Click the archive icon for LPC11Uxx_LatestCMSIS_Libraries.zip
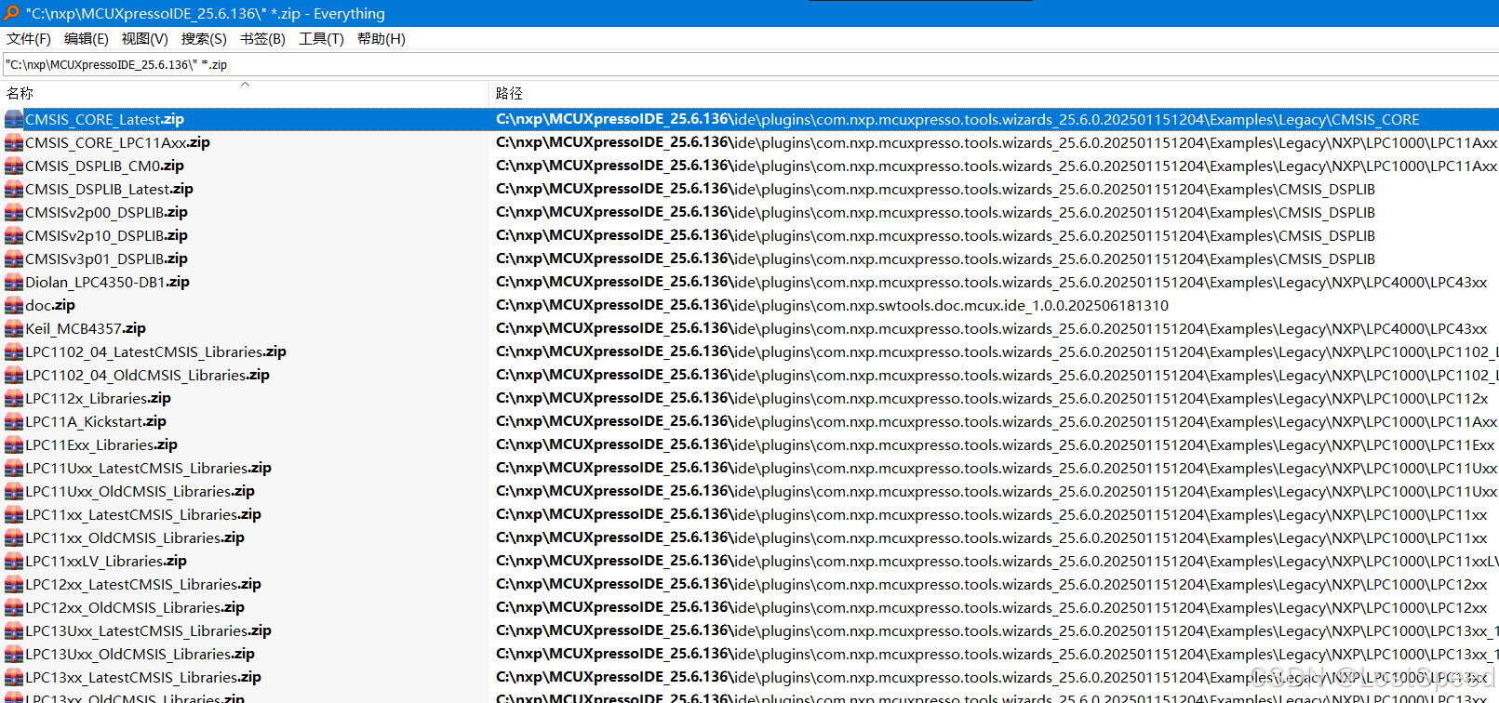 pyautogui.click(x=14, y=469)
